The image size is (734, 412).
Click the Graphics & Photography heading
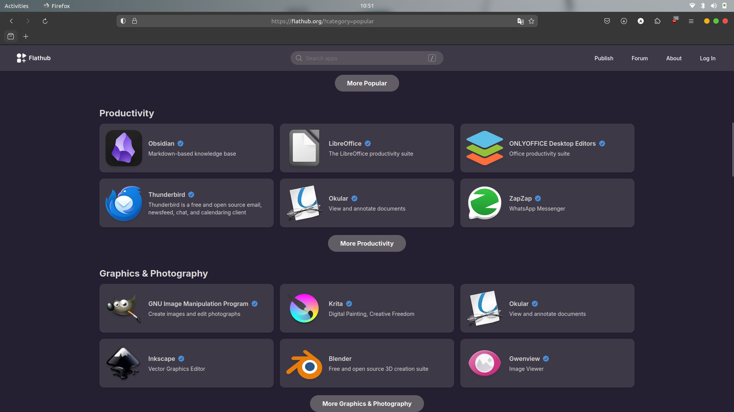click(154, 274)
